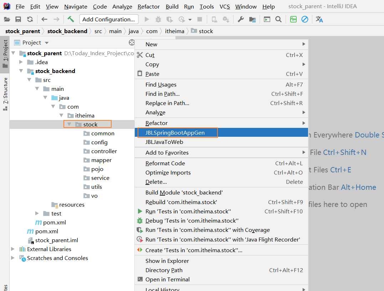
Task: Collapse the src folder arrow
Action: point(29,79)
